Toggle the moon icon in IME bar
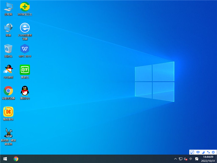 pyautogui.click(x=203, y=152)
